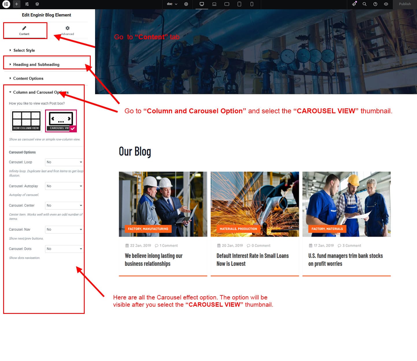Viewport: 417px width, 361px height.
Task: Click the plus Add Element icon
Action: coord(16,4)
